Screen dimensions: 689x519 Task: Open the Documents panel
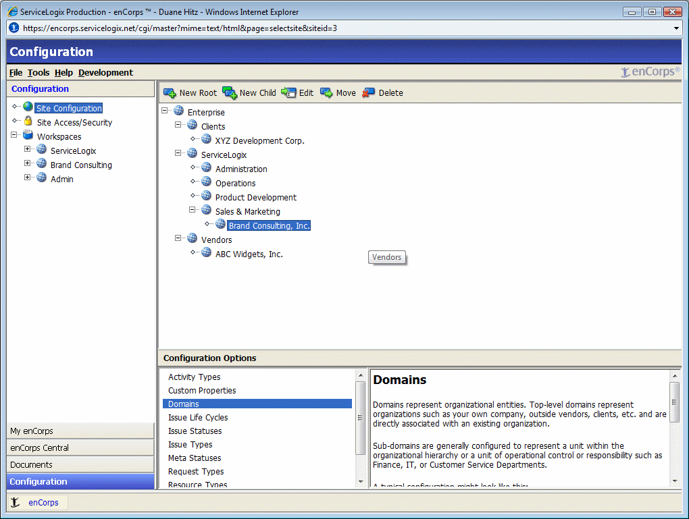(x=80, y=464)
